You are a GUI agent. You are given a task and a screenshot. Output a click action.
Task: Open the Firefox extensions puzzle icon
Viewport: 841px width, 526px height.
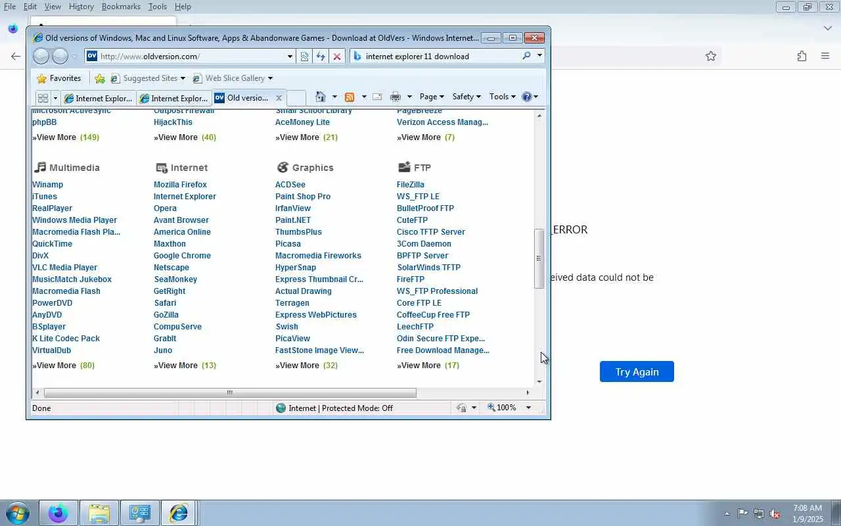coord(802,57)
